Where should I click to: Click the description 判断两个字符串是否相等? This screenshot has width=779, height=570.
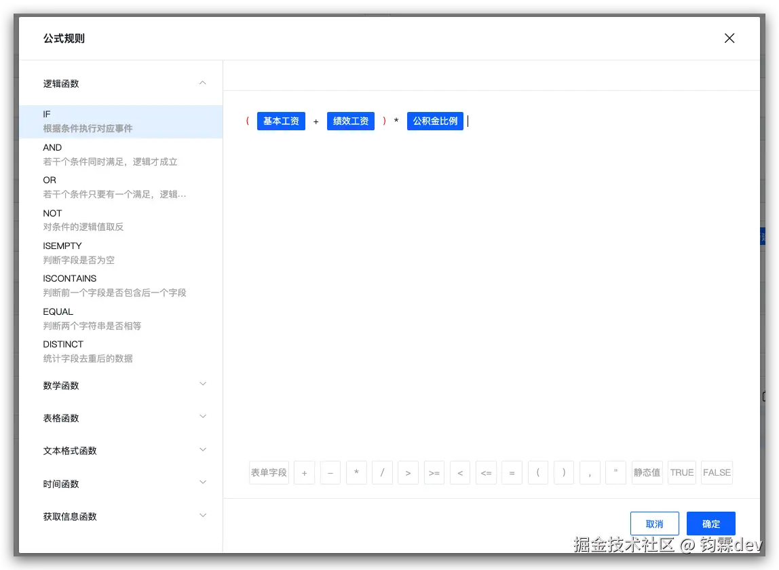click(92, 326)
